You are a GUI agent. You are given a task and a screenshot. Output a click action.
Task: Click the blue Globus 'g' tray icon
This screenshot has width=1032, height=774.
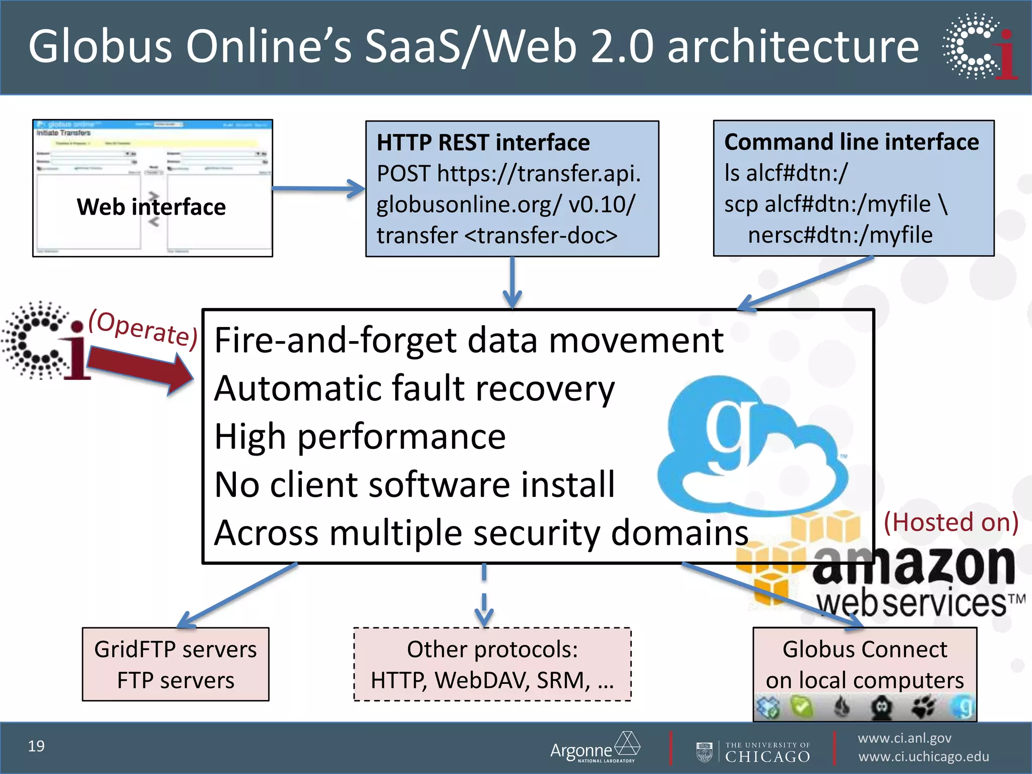(x=962, y=708)
